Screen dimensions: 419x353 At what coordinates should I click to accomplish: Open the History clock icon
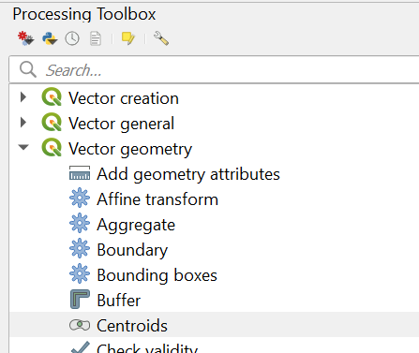coord(72,38)
